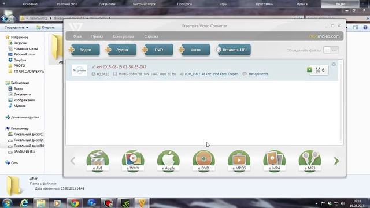
Task: Open the freemake.com link
Action: [324, 36]
